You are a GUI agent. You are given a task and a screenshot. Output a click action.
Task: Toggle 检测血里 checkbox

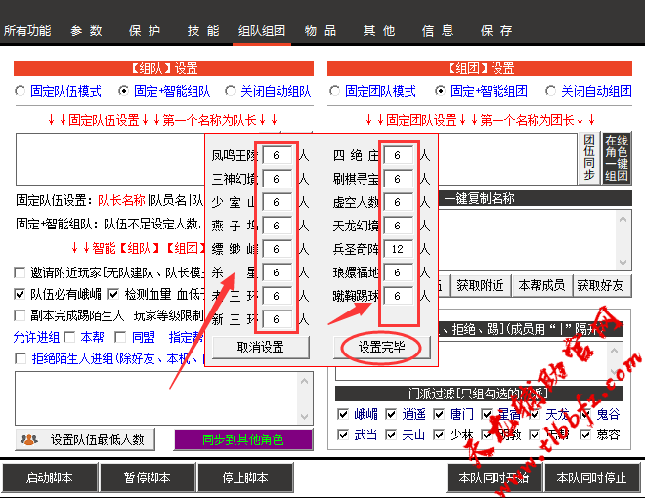(113, 294)
